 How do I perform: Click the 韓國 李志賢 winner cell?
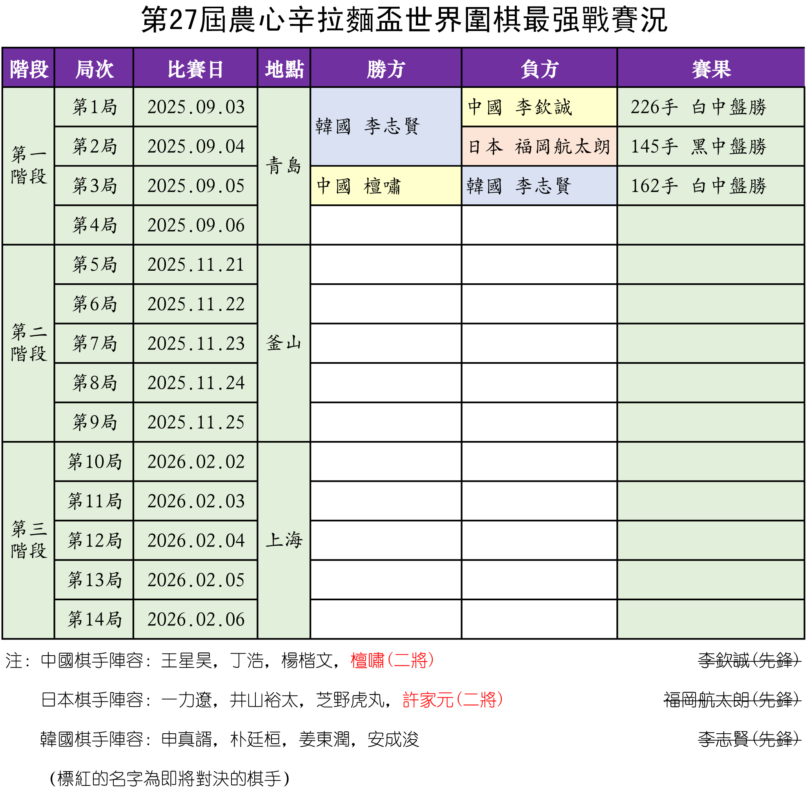tap(386, 126)
